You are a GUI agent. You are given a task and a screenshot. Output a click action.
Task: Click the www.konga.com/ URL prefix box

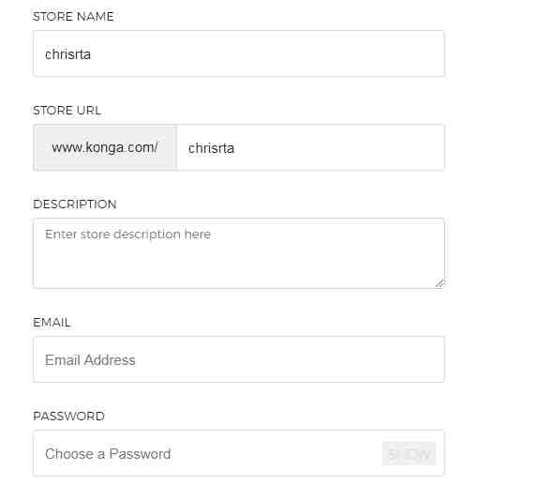point(105,147)
